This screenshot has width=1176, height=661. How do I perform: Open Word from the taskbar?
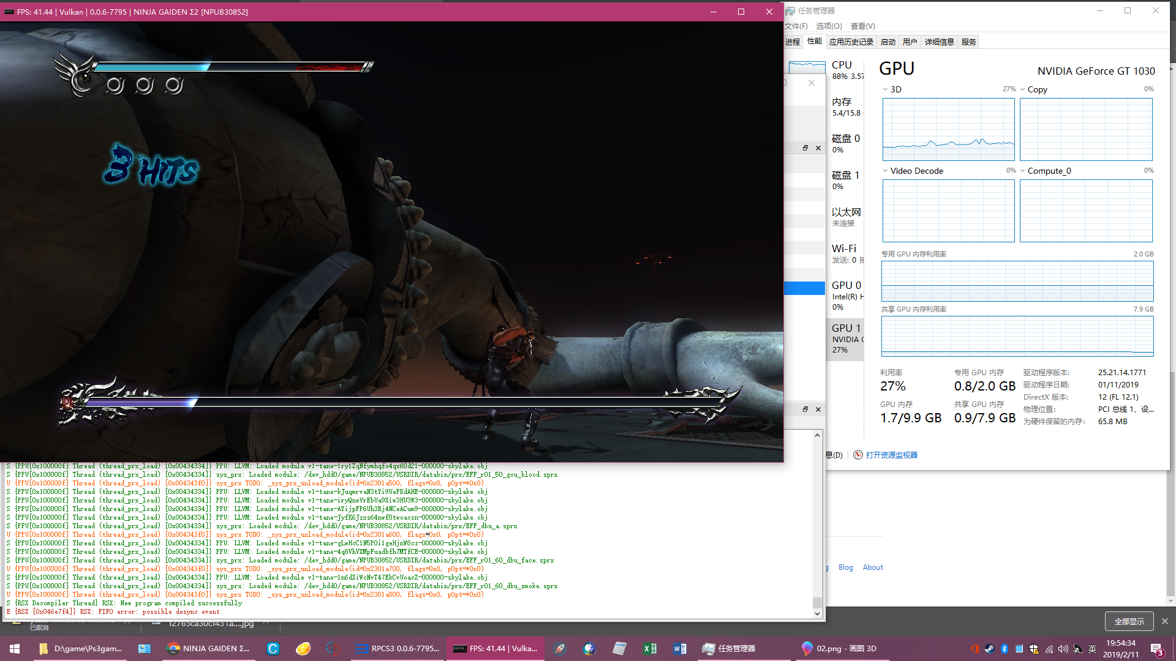pyautogui.click(x=679, y=648)
